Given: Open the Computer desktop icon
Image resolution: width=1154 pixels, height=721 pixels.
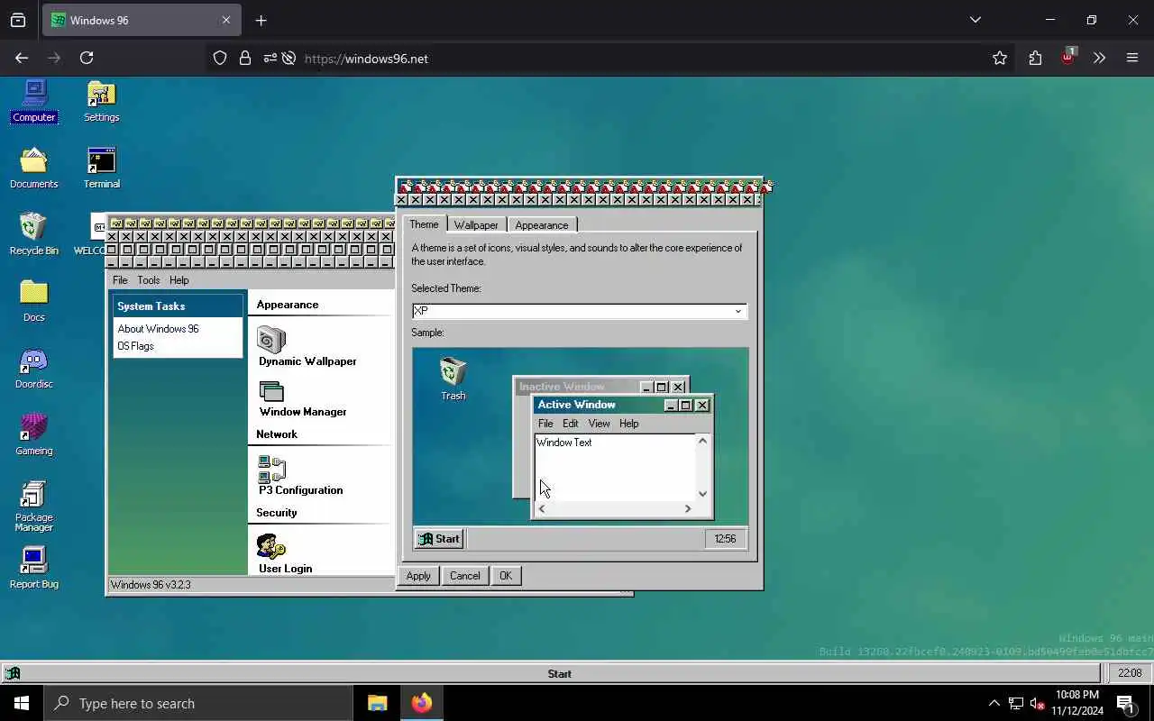Looking at the screenshot, I should 34,101.
